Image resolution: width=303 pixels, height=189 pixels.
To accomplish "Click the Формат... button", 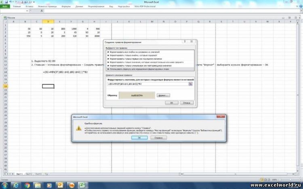I will tap(163, 95).
